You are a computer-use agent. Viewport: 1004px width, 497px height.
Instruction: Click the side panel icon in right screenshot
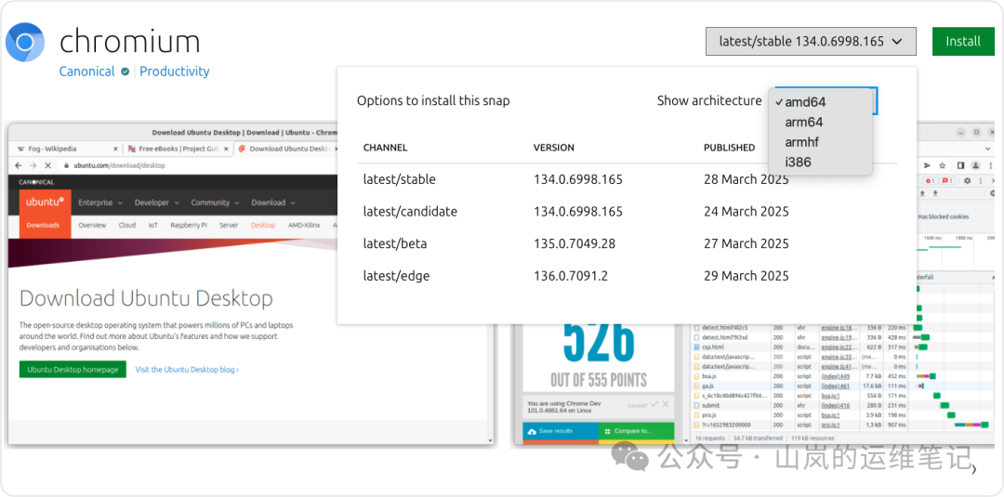960,165
